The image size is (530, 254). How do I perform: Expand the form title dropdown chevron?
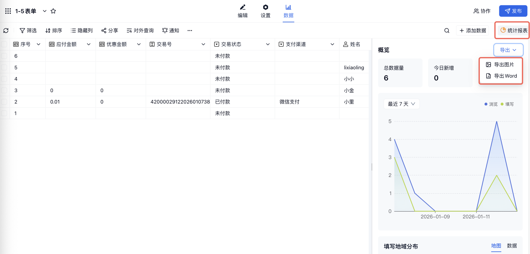[45, 11]
